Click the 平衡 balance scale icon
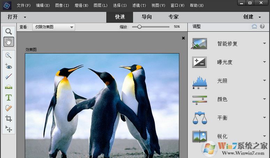The image size is (270, 158). coord(200,118)
